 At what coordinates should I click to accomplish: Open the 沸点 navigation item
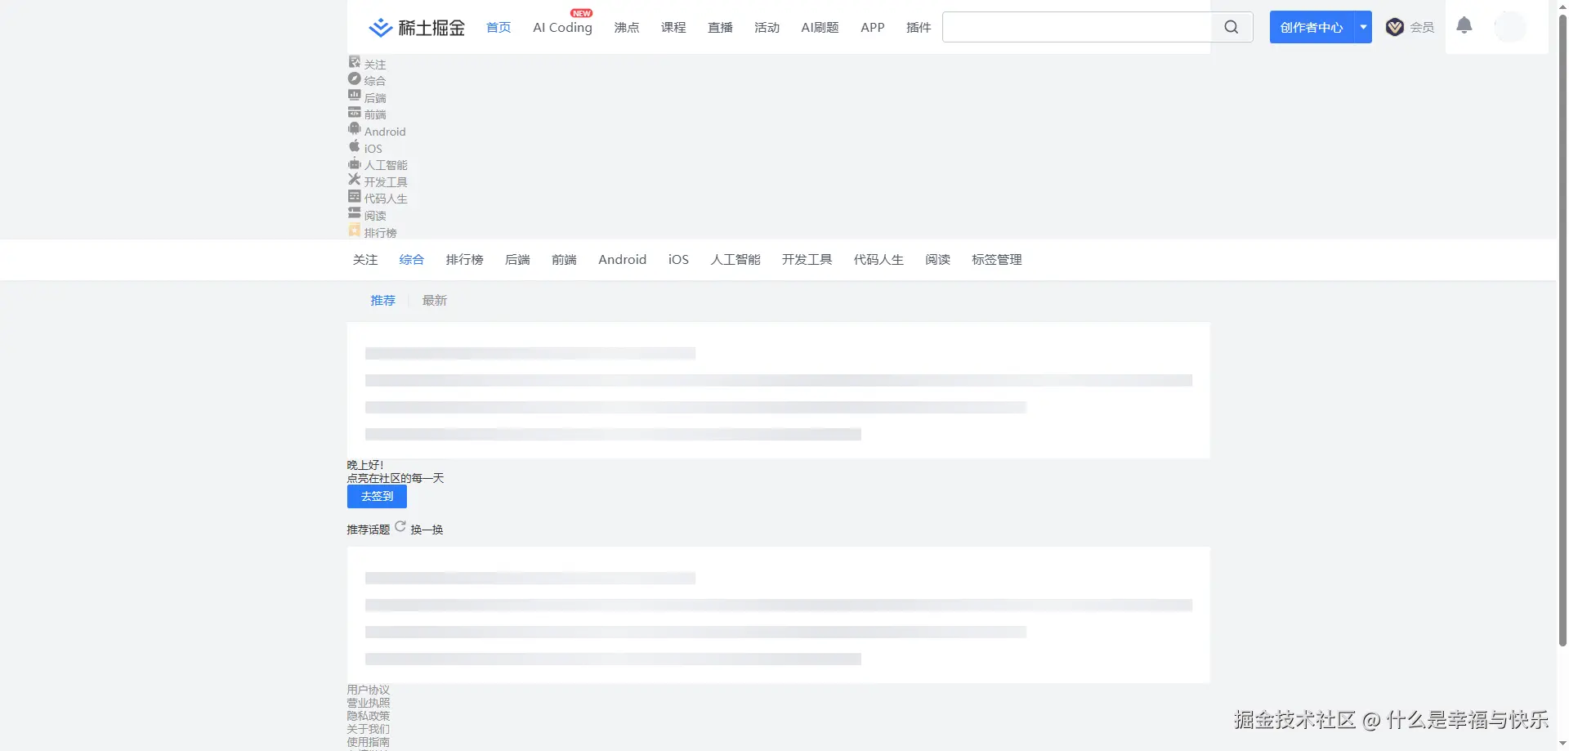tap(626, 28)
